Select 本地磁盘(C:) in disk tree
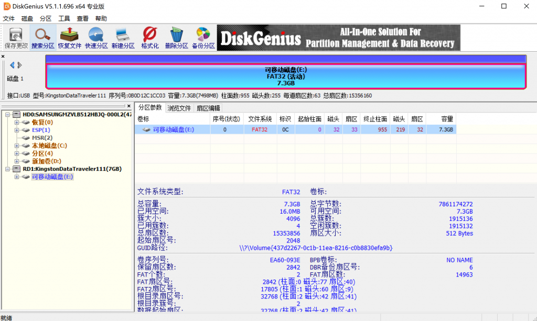Viewport: 537px width, 321px height. (x=49, y=146)
